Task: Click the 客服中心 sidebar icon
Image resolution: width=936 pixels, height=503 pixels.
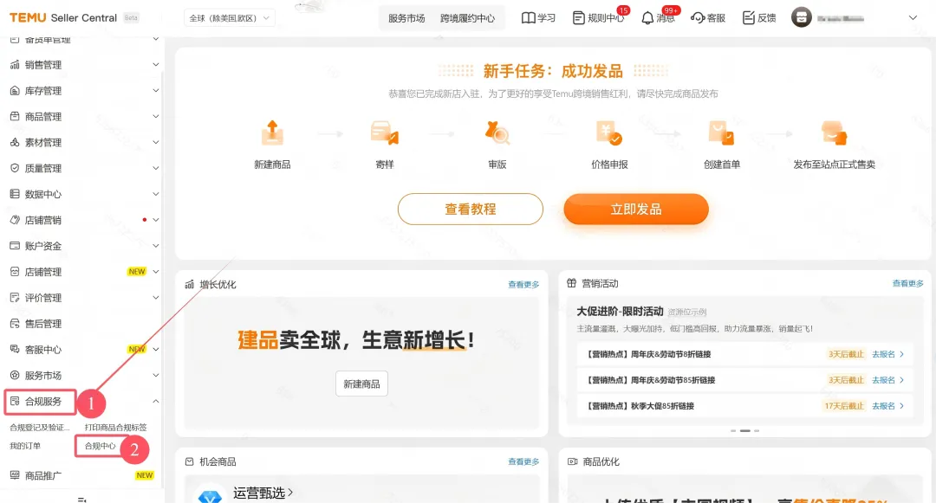Action: [15, 349]
